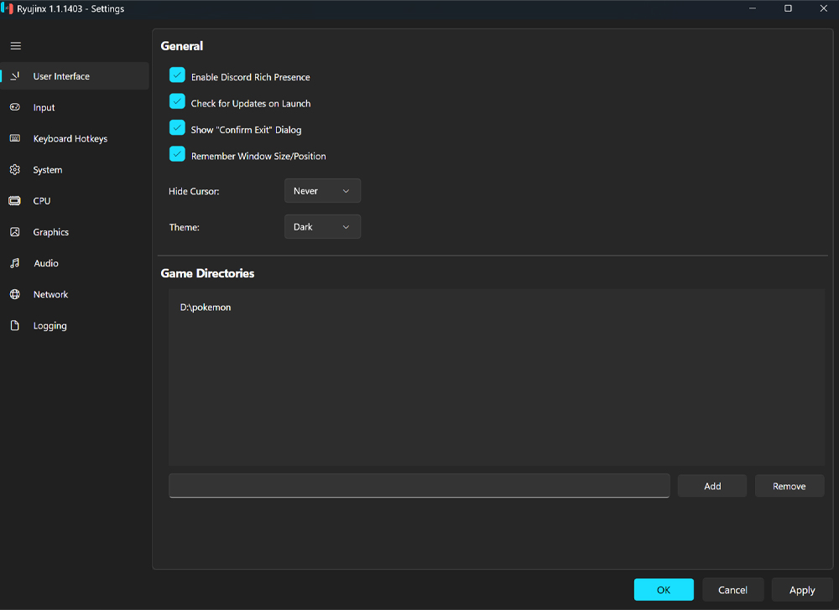
Task: Expand the Theme dropdown
Action: pyautogui.click(x=322, y=227)
